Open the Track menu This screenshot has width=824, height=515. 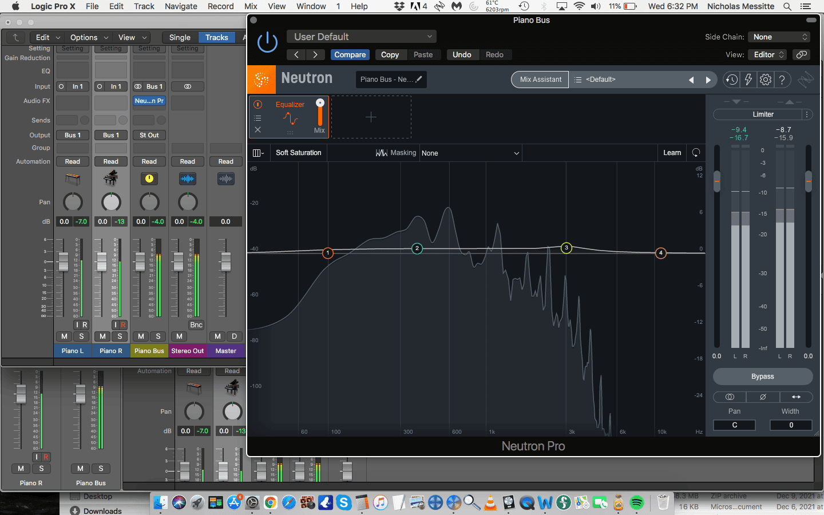(x=144, y=6)
